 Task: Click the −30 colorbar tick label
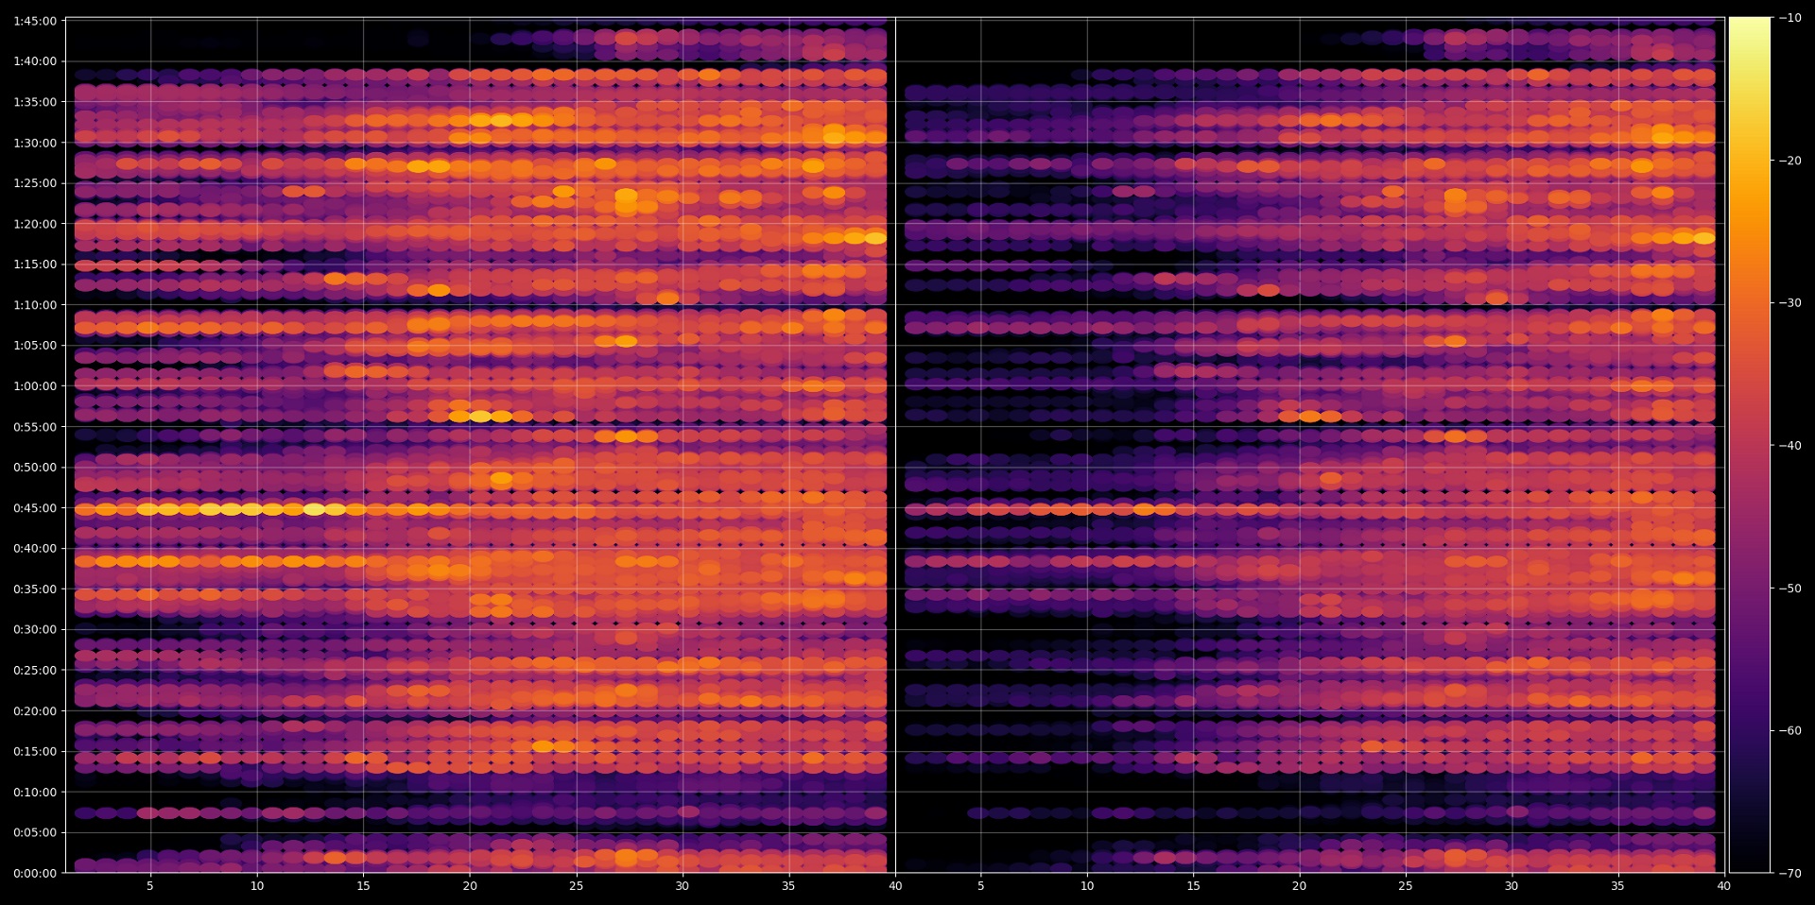pyautogui.click(x=1790, y=303)
